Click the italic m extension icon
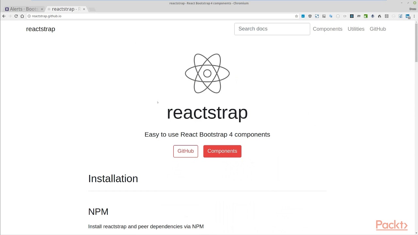The width and height of the screenshot is (418, 235). 359,16
